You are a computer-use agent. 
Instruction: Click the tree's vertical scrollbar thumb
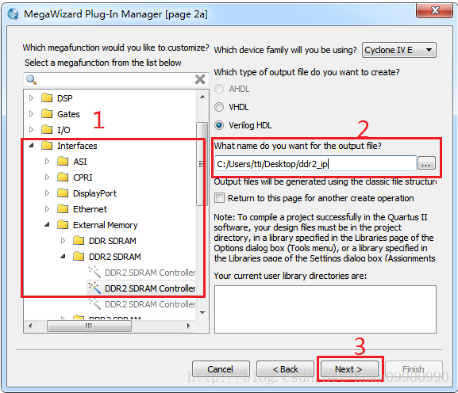coord(202,164)
